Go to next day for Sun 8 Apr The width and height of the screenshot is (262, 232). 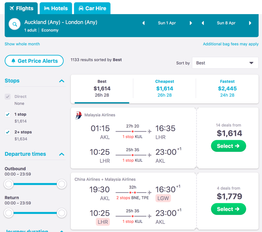tap(250, 23)
